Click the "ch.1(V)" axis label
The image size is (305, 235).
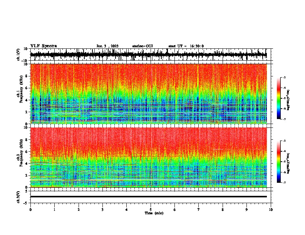click(18, 55)
